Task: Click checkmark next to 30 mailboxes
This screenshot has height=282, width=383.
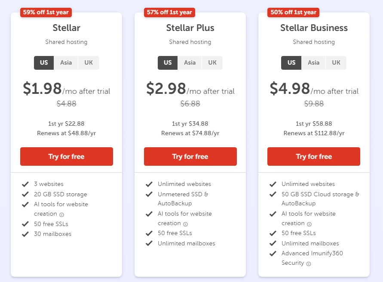Action: pyautogui.click(x=25, y=234)
